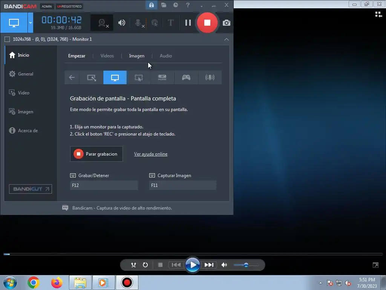Open the Windows Start menu
The image size is (386, 290).
pyautogui.click(x=10, y=282)
